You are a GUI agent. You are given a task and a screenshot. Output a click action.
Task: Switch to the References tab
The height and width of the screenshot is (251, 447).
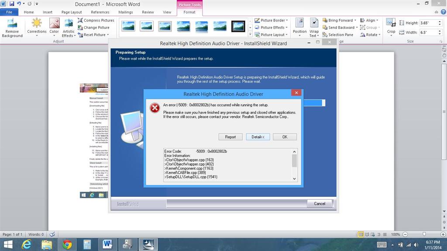pos(100,12)
